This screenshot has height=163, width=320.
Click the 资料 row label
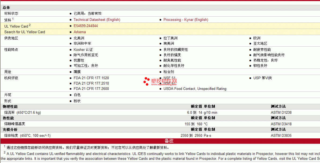point(8,20)
